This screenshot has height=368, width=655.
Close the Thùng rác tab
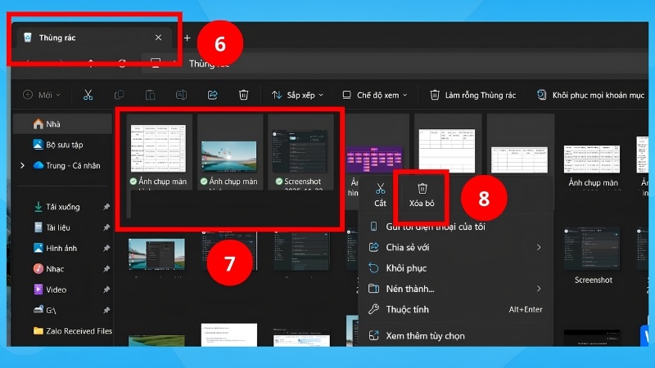tap(158, 38)
